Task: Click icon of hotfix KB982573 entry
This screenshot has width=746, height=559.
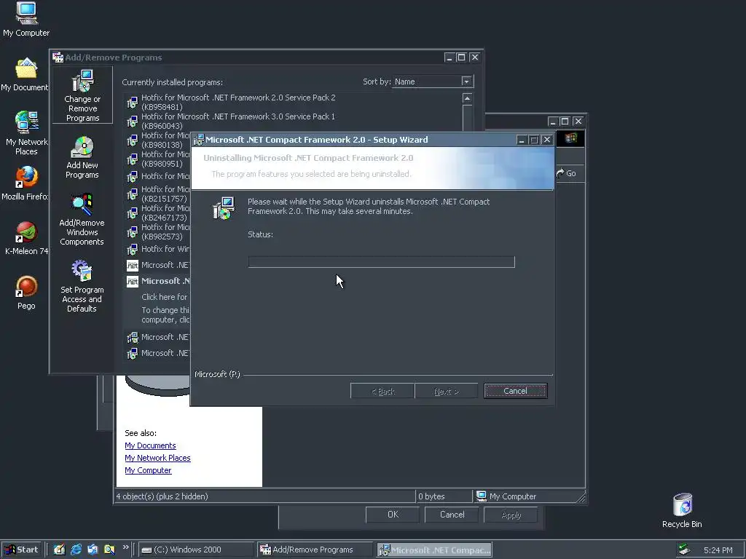Action: pos(133,232)
